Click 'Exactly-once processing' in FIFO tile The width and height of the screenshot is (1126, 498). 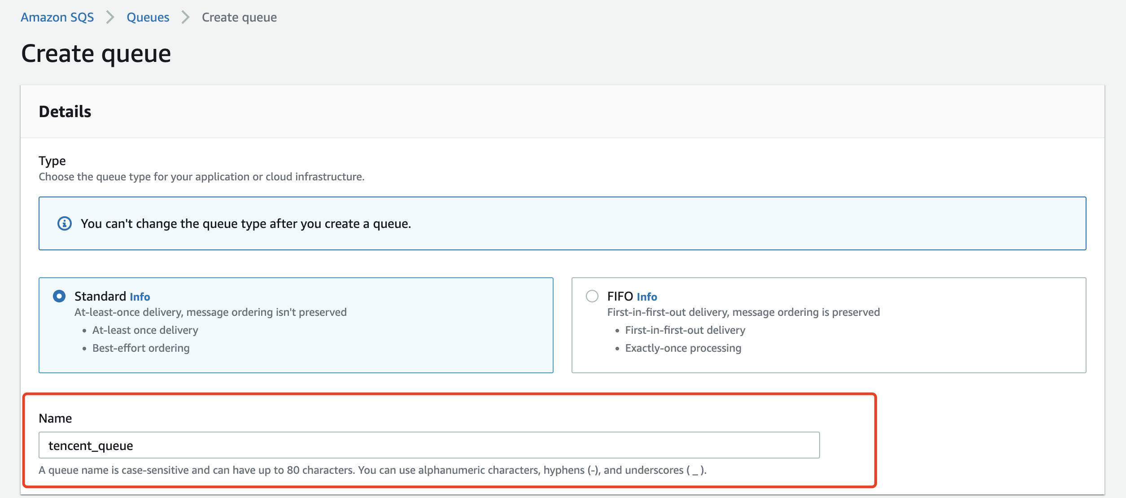click(x=683, y=348)
